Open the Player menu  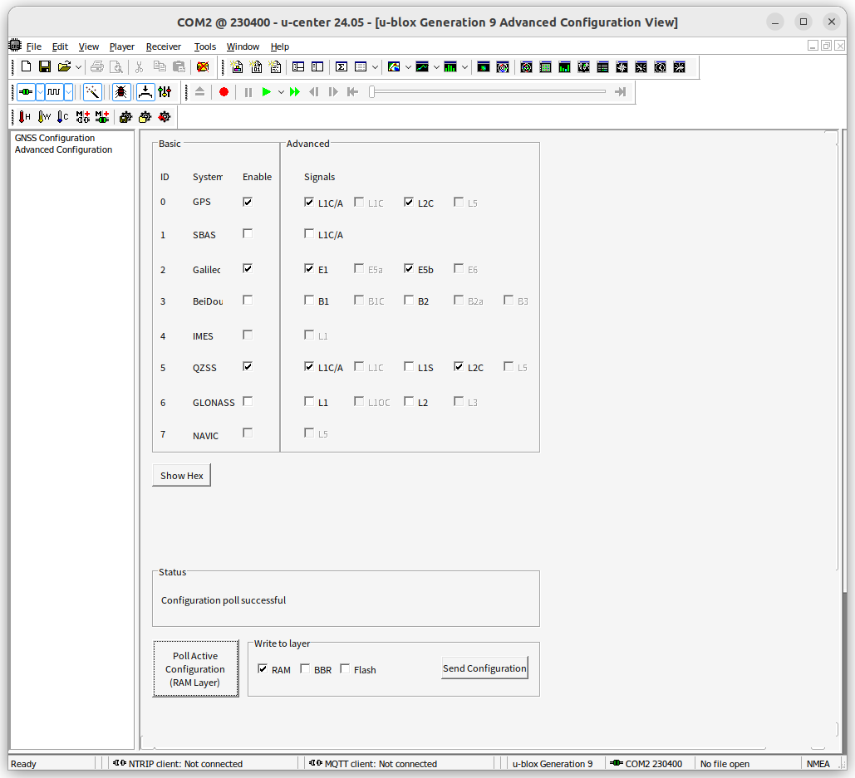tap(122, 46)
